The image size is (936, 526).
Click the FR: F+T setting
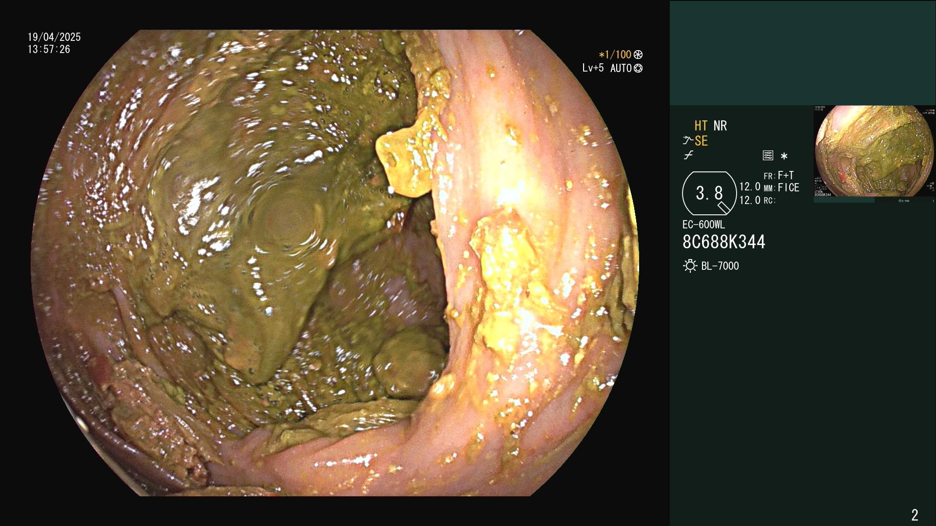(x=779, y=175)
